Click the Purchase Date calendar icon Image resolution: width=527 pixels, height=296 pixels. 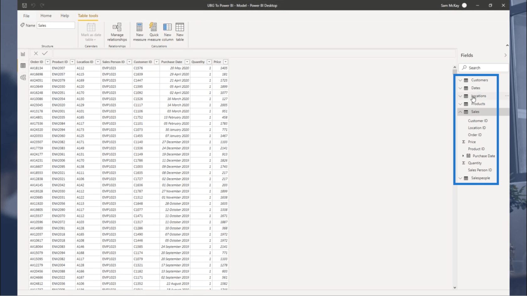click(x=468, y=156)
